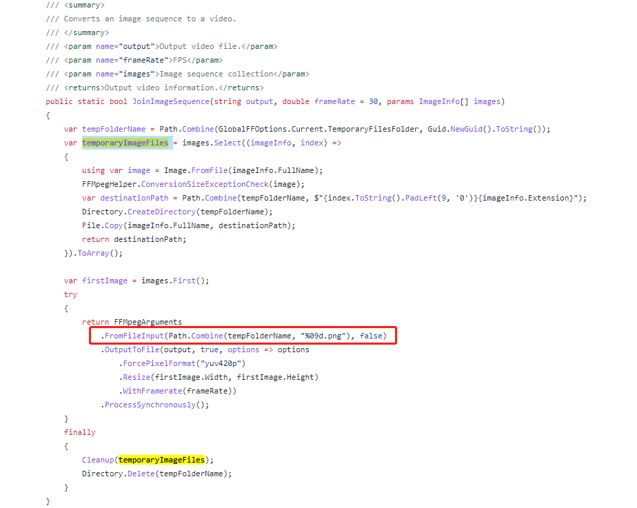Select the highlighted temporaryImageFiles variable declaration
Viewport: 637px width, 508px height.
pos(125,143)
